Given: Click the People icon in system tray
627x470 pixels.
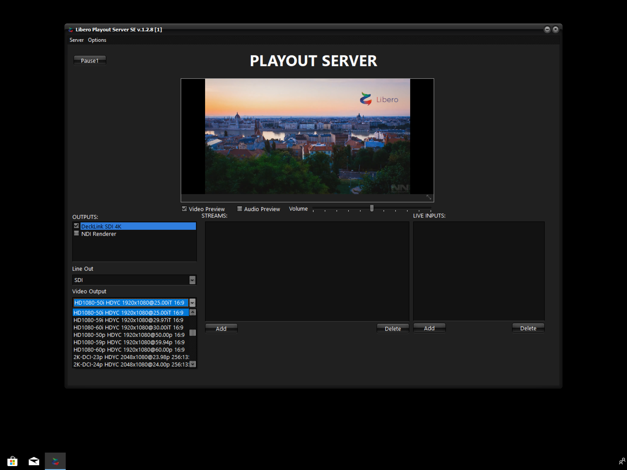Looking at the screenshot, I should pyautogui.click(x=622, y=461).
